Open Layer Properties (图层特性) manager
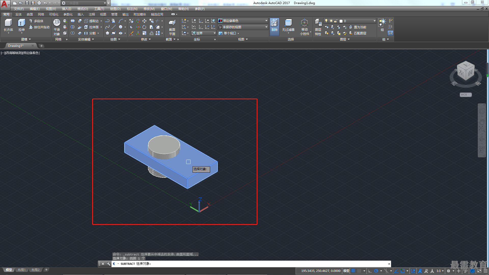Viewport: 489px width, 275px height. tap(318, 27)
